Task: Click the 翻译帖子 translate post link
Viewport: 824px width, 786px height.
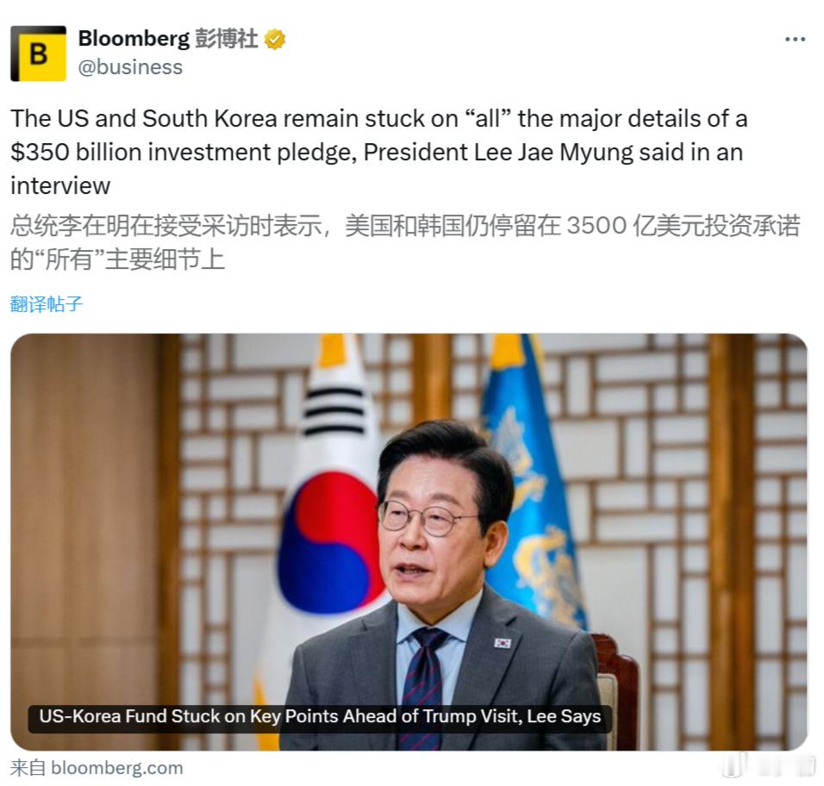Action: tap(47, 303)
